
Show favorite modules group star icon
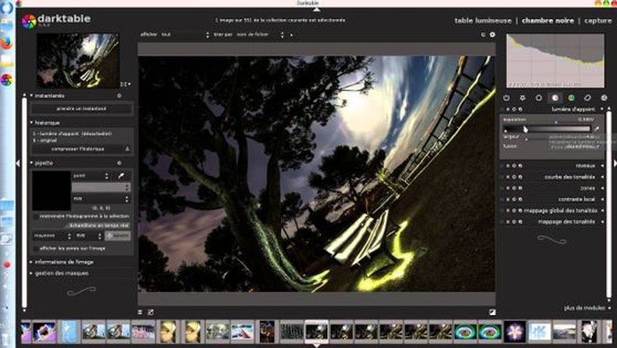[523, 98]
